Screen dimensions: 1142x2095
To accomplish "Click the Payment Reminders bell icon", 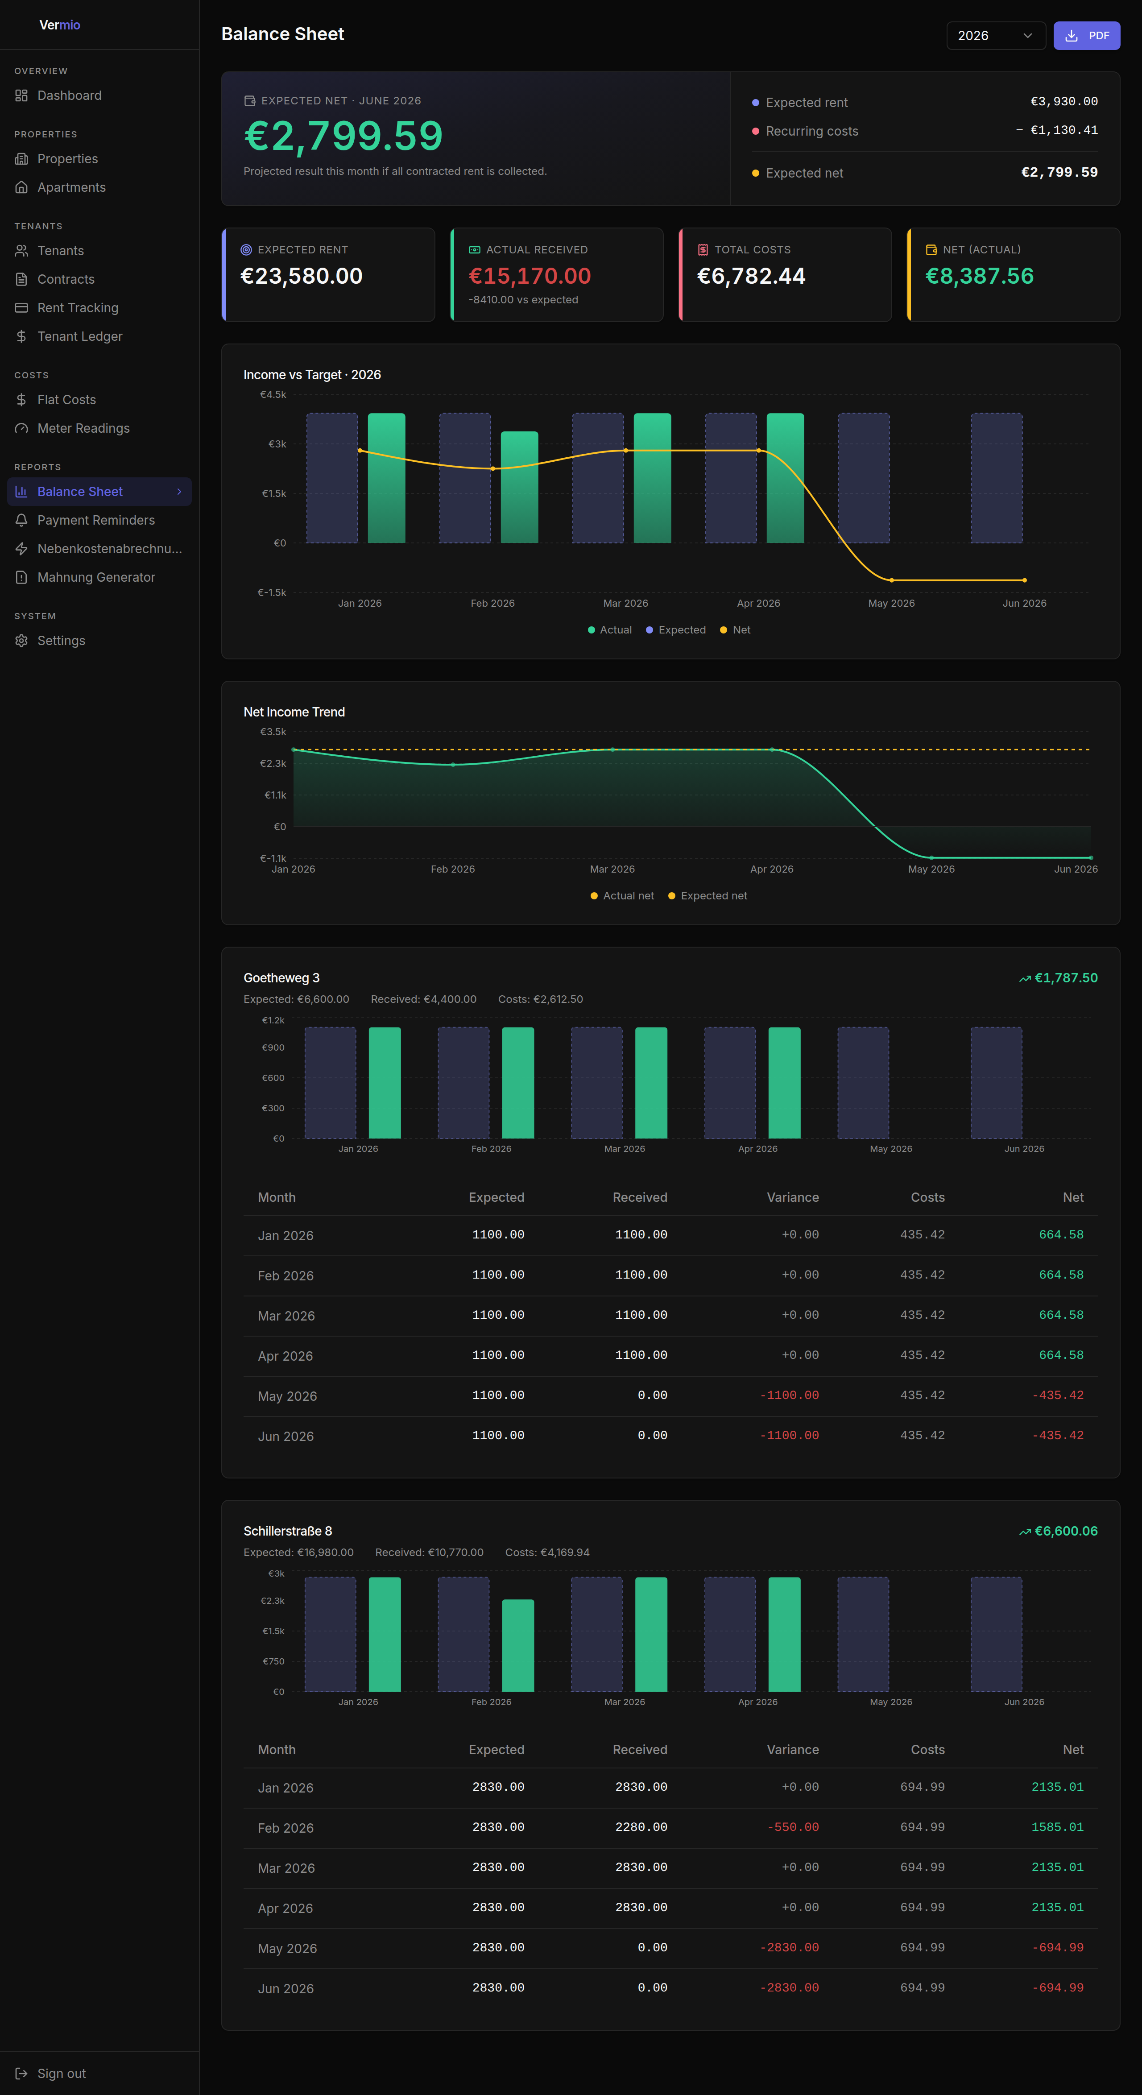I will coord(21,520).
